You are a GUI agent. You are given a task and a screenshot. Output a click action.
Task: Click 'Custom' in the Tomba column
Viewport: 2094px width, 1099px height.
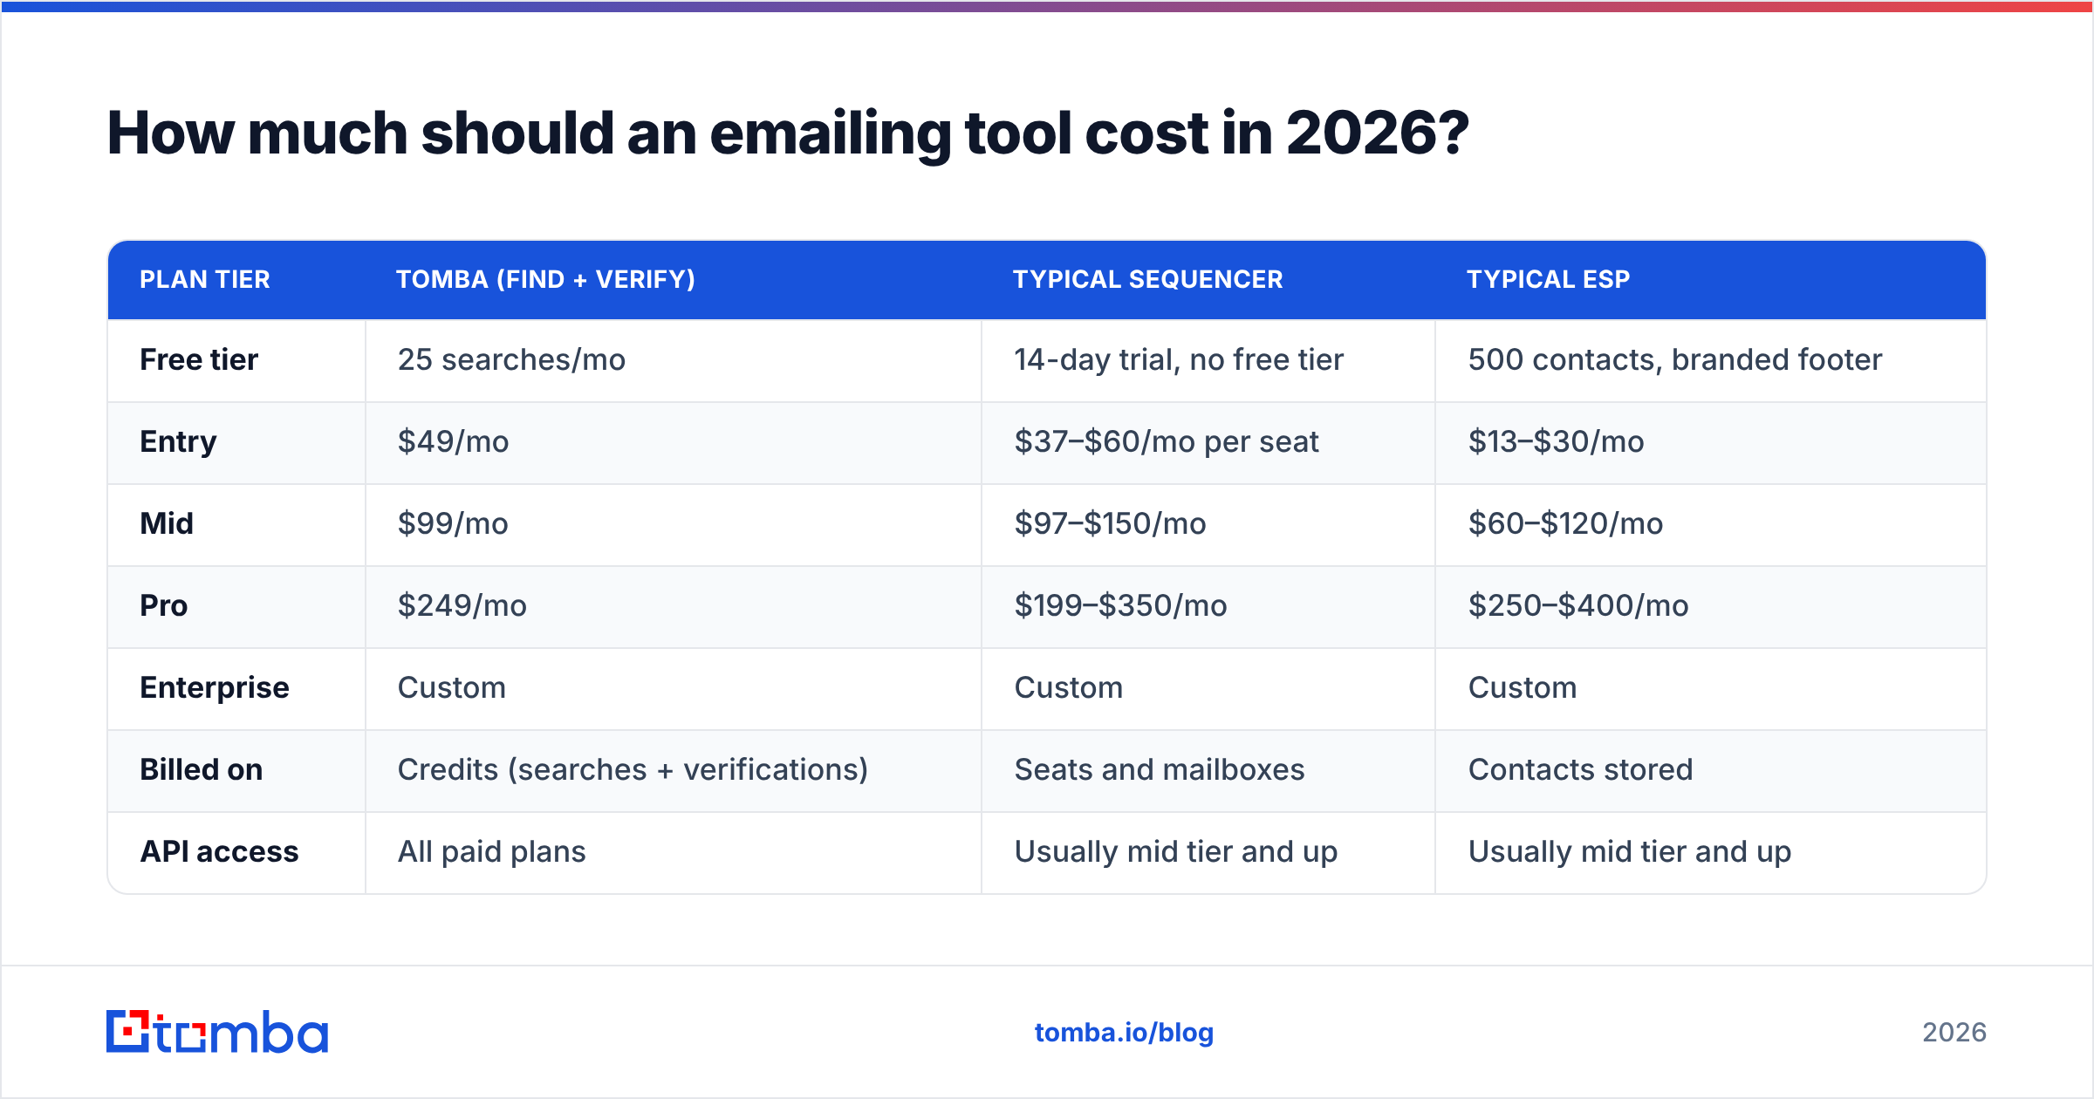452,687
